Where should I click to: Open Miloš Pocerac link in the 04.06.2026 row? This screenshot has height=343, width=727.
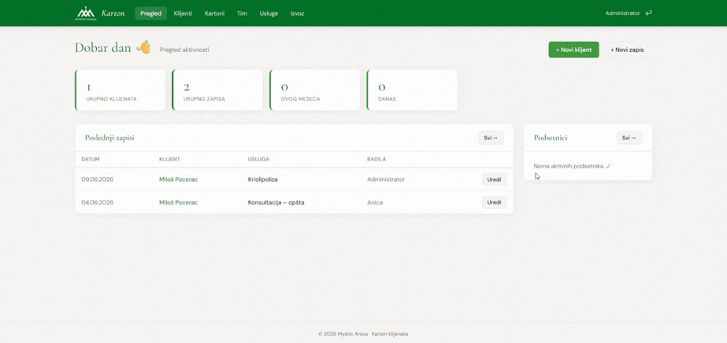point(179,202)
